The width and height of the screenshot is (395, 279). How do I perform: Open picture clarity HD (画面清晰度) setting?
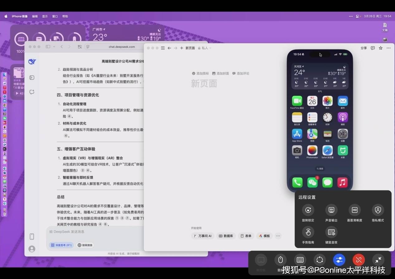click(355, 210)
